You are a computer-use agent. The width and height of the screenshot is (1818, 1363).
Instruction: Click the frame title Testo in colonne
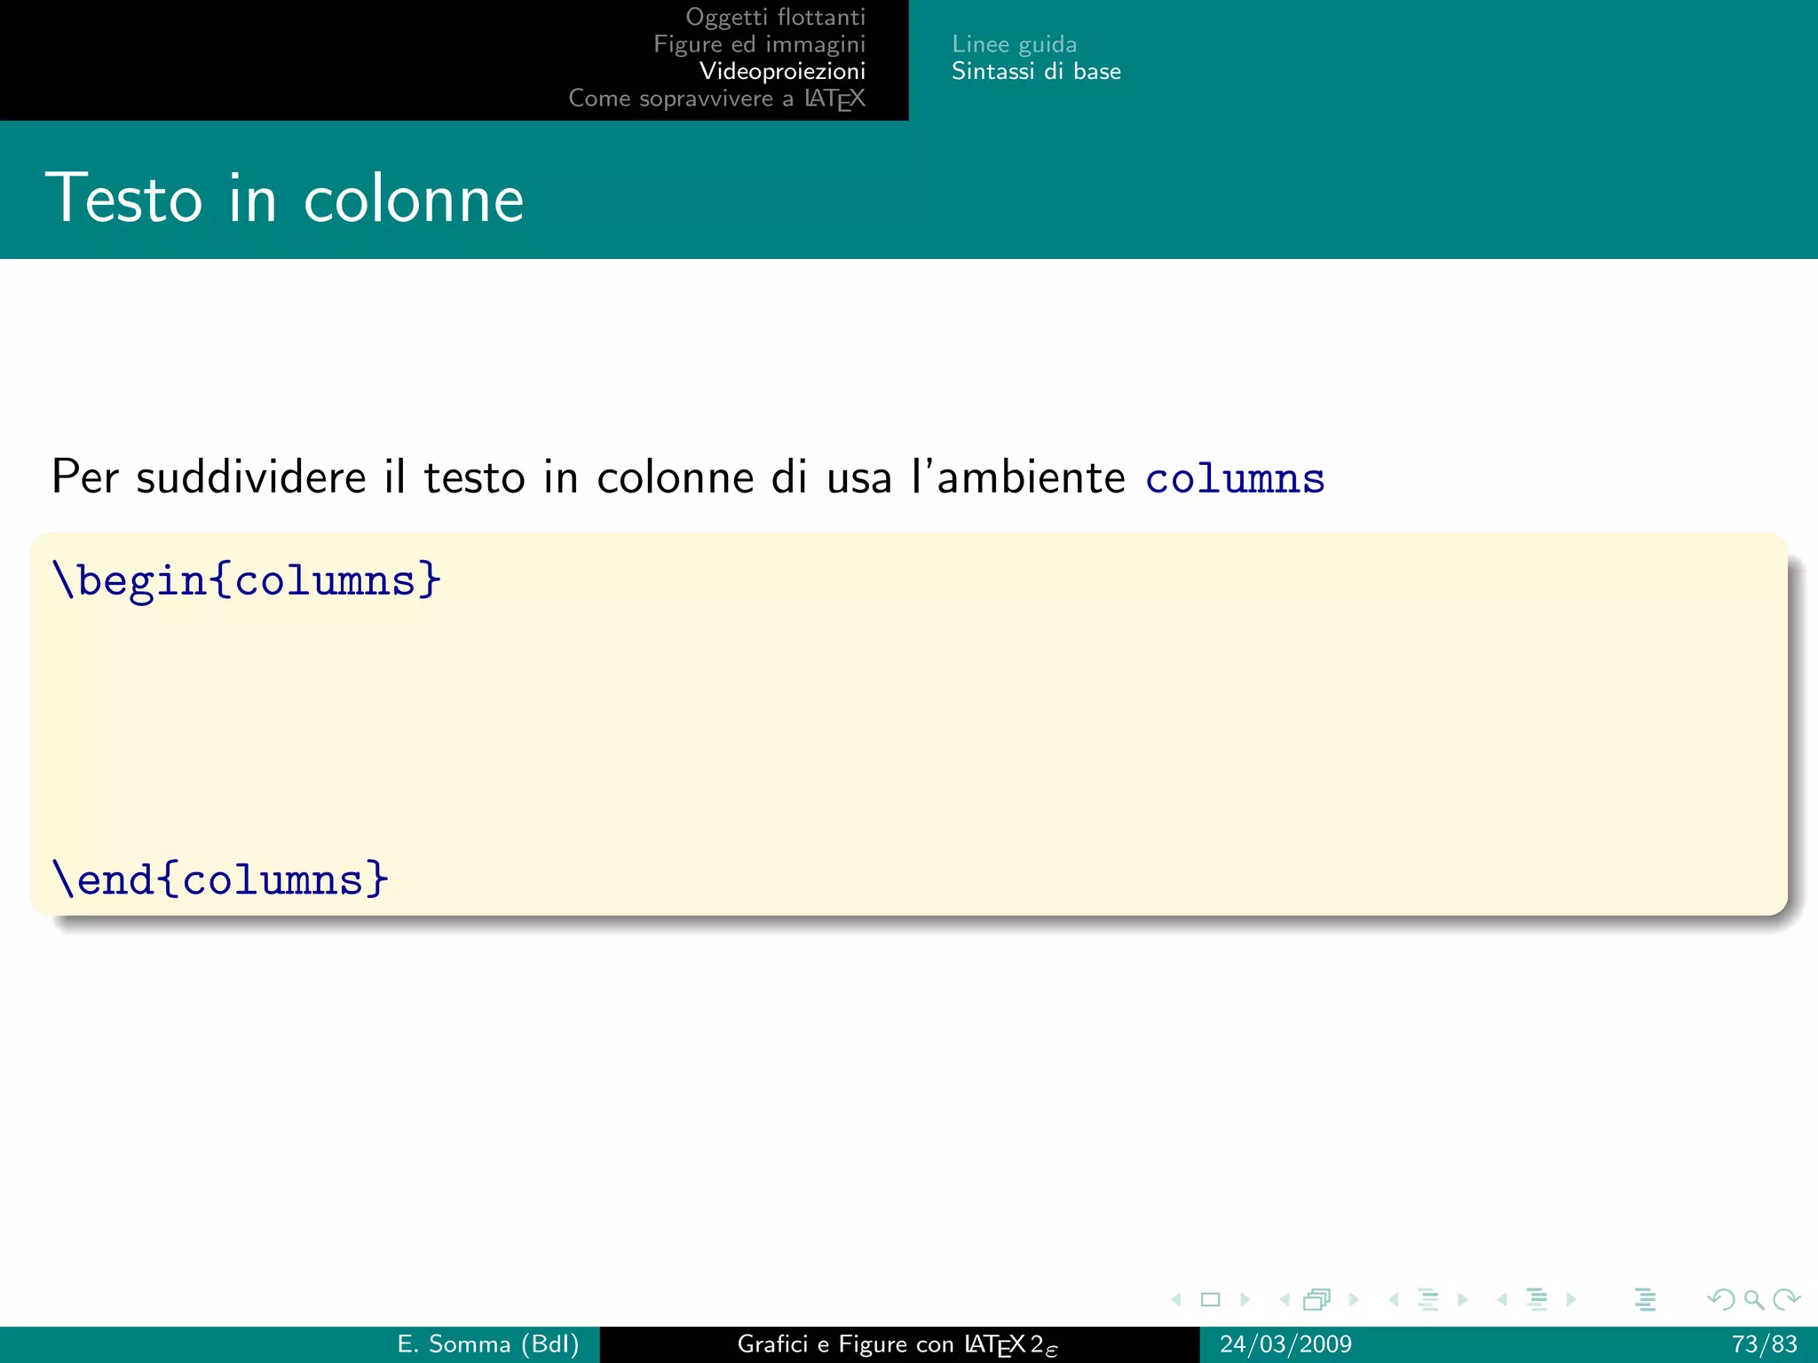point(285,198)
